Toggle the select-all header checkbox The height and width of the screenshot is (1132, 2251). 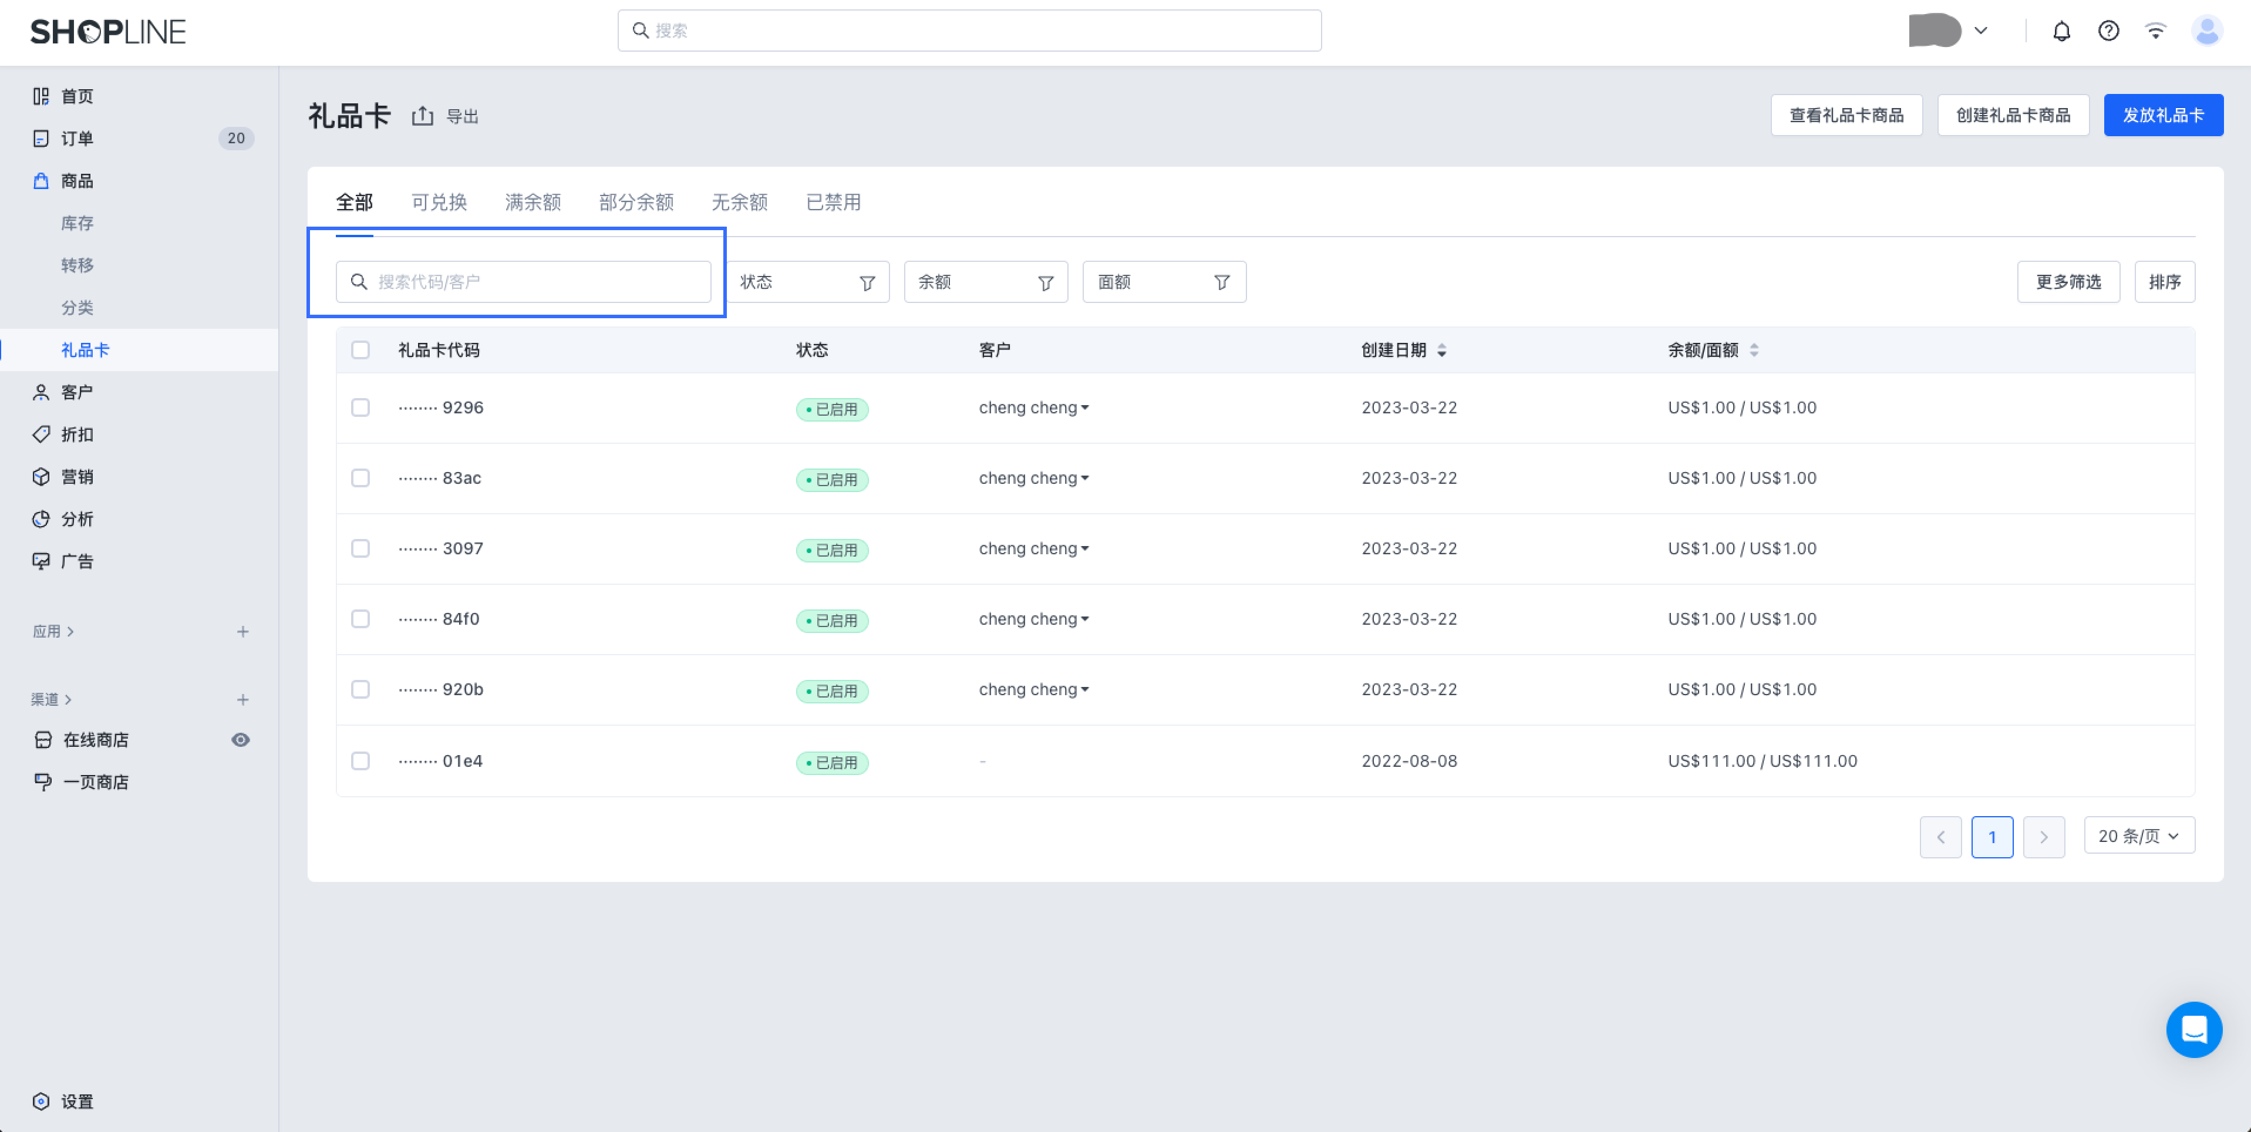point(360,350)
